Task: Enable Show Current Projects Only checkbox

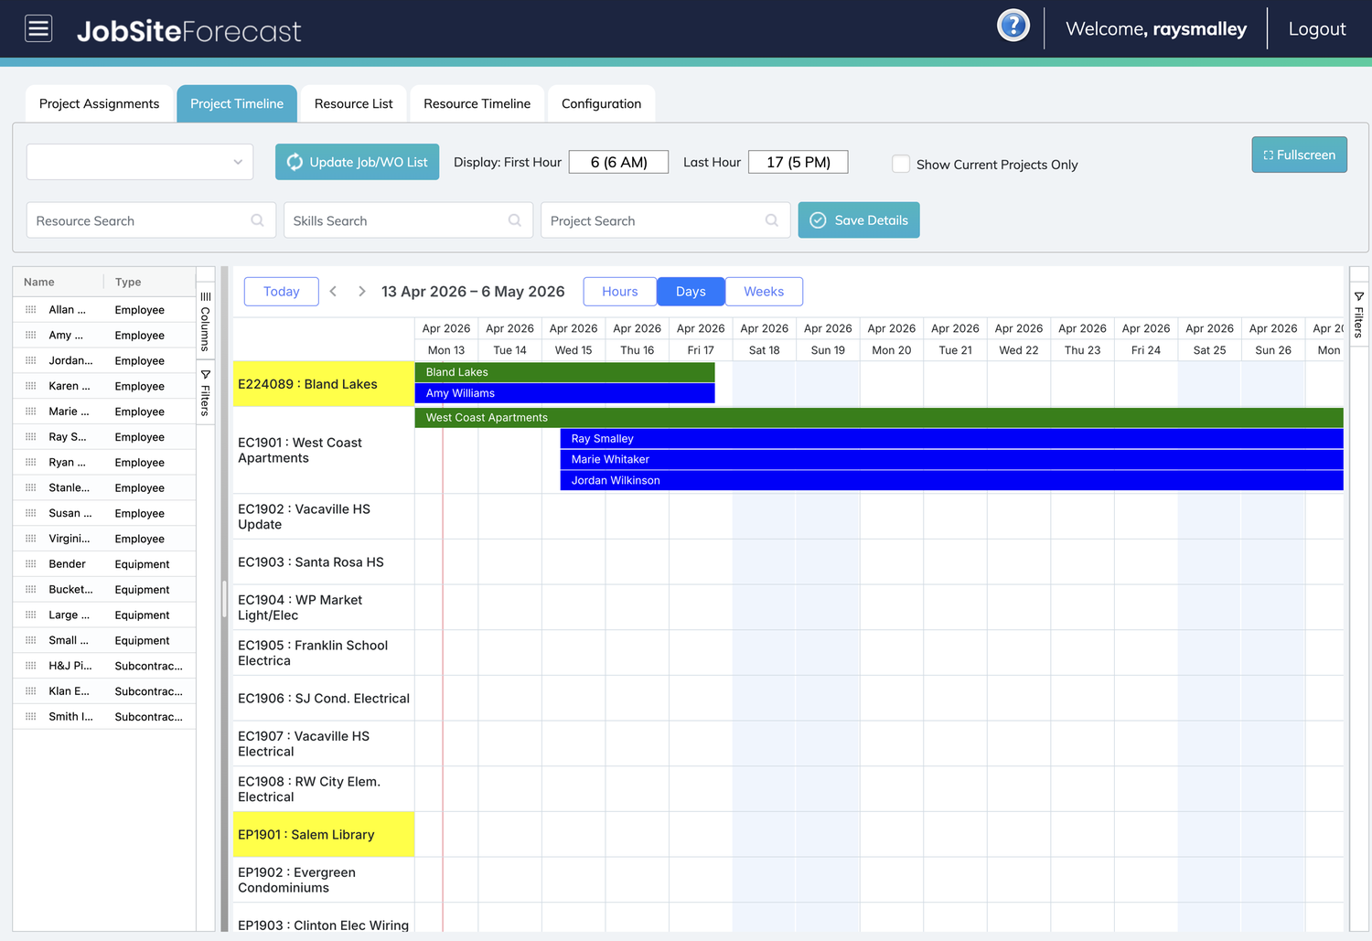Action: click(901, 164)
